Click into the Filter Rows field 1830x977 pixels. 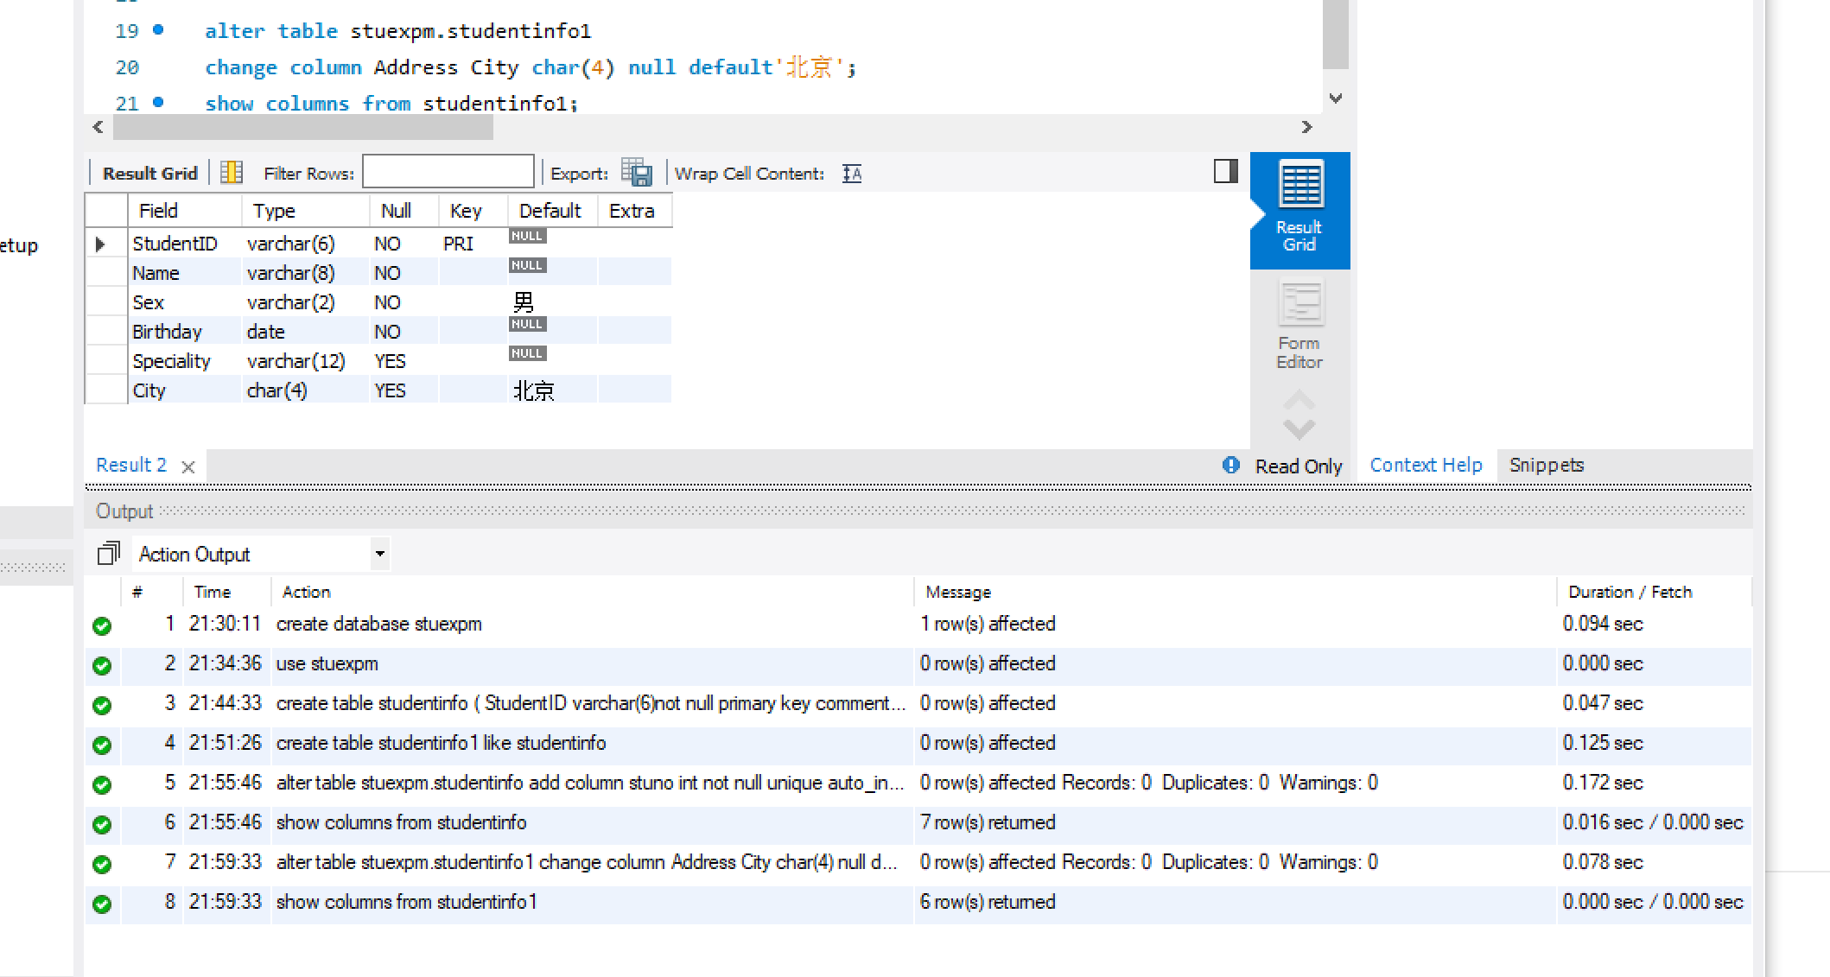pyautogui.click(x=448, y=172)
